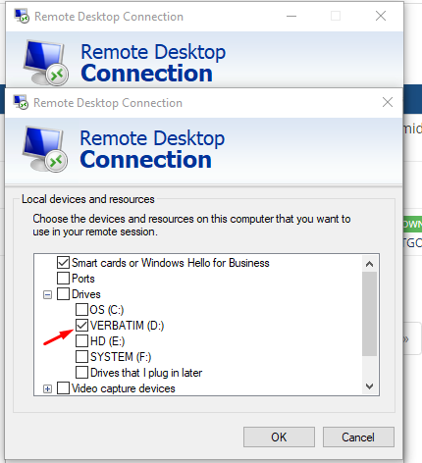Click the scroll up arrow in device list
Viewport: 422px width, 463px height.
click(369, 264)
